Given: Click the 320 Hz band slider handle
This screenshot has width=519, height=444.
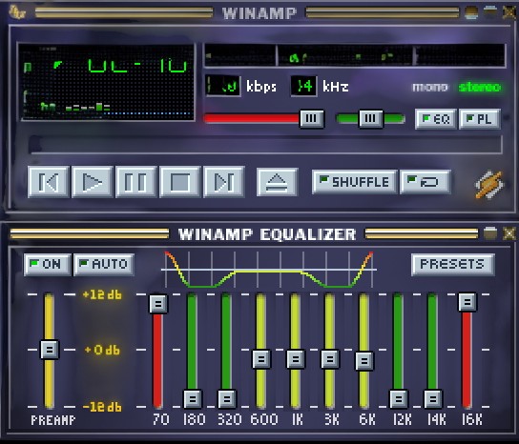Looking at the screenshot, I should (227, 398).
